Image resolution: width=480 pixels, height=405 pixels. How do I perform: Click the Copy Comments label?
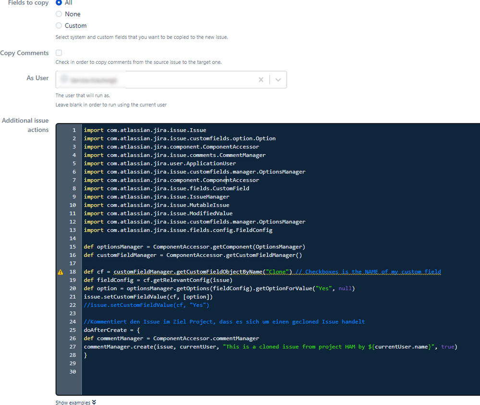click(25, 53)
